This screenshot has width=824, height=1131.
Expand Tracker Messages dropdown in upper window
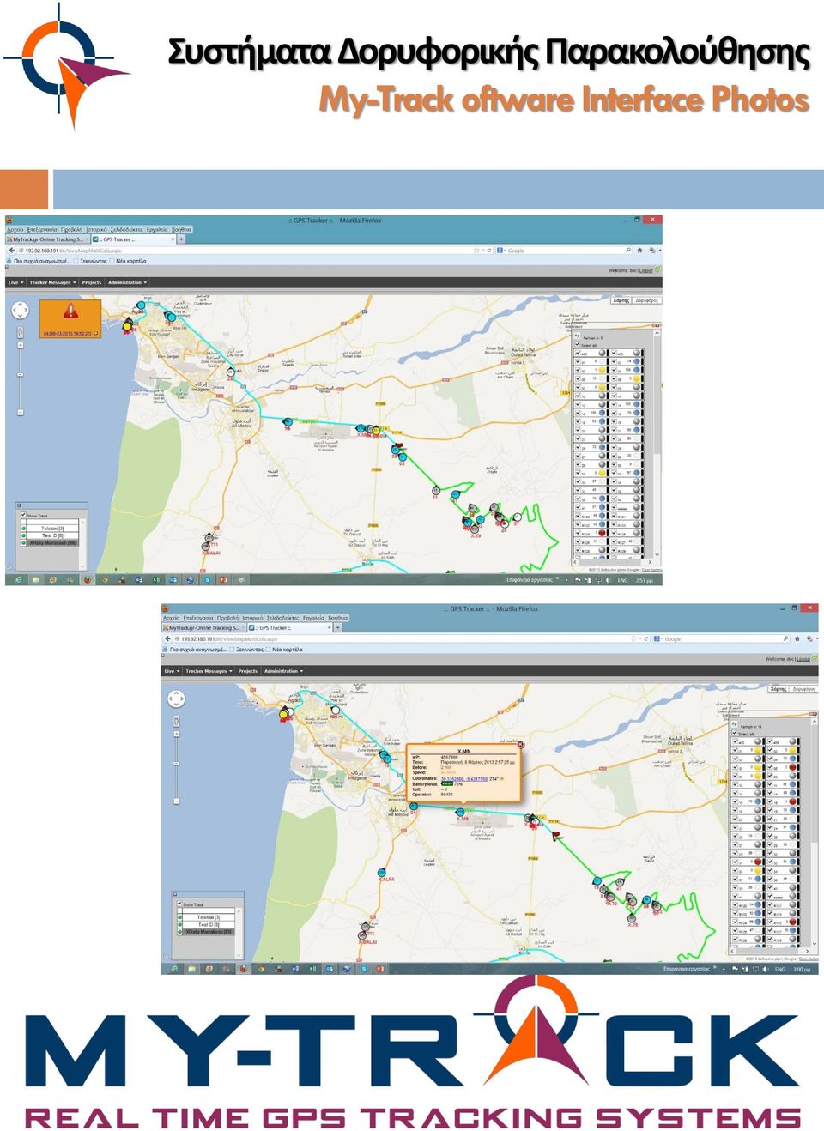point(52,282)
